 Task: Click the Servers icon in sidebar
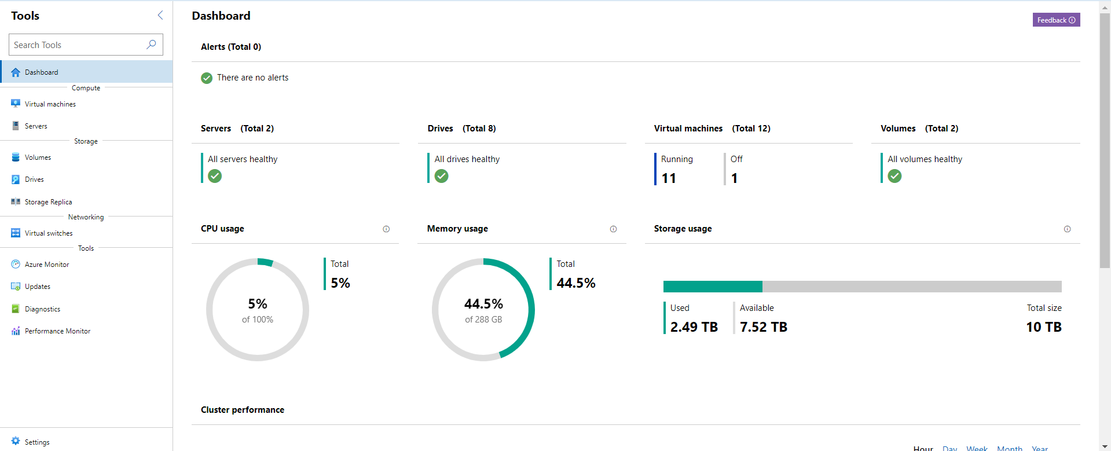pyautogui.click(x=16, y=126)
